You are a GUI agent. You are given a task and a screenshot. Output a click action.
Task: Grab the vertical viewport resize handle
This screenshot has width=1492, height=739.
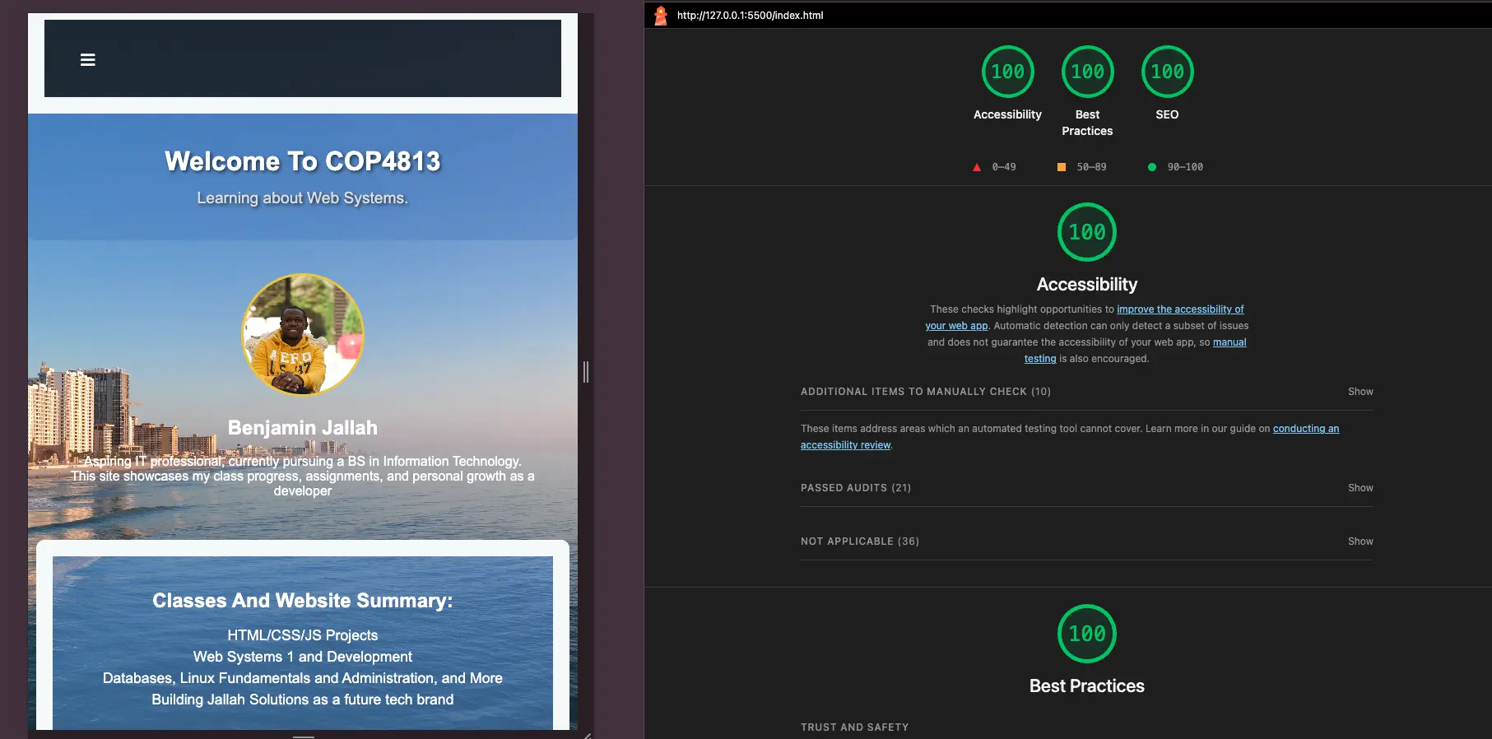click(x=586, y=372)
